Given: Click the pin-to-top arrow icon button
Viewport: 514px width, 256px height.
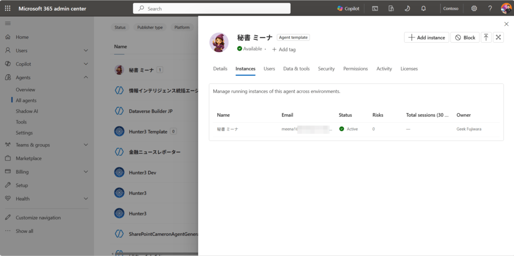Looking at the screenshot, I should (x=486, y=37).
